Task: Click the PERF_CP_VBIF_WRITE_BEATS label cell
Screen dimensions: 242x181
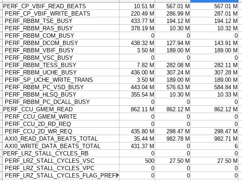Action: tap(61, 14)
